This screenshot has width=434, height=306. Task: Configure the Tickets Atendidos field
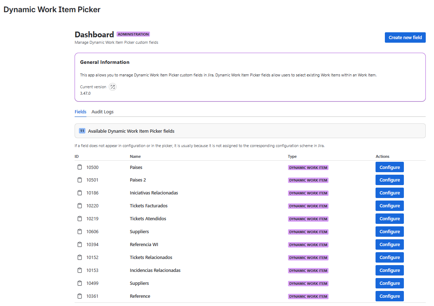click(390, 219)
